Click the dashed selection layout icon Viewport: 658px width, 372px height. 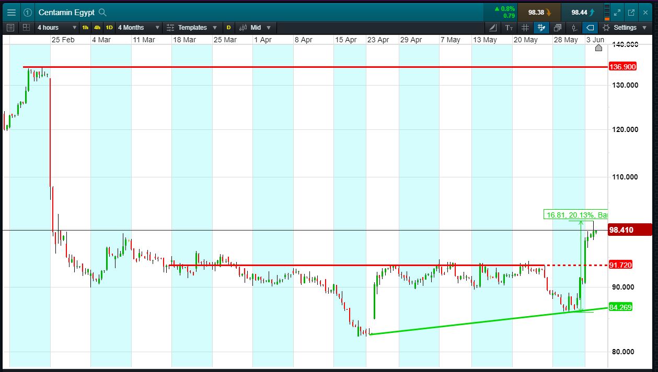26,28
